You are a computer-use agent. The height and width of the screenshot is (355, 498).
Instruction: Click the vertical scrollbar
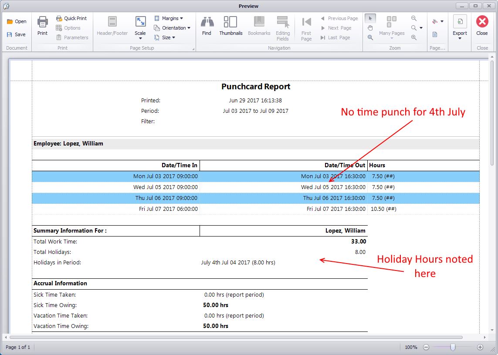coord(492,114)
